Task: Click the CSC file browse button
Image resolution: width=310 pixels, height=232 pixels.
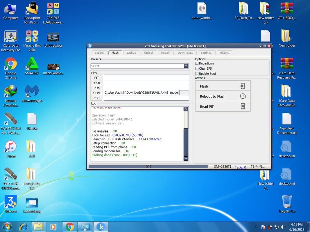Action: point(96,98)
